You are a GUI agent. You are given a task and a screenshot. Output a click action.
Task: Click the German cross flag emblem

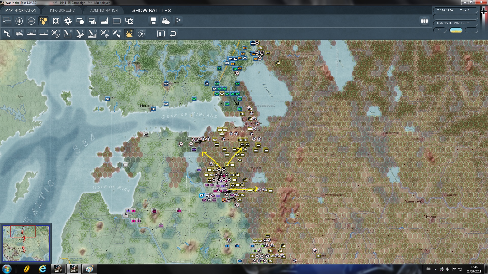(483, 11)
